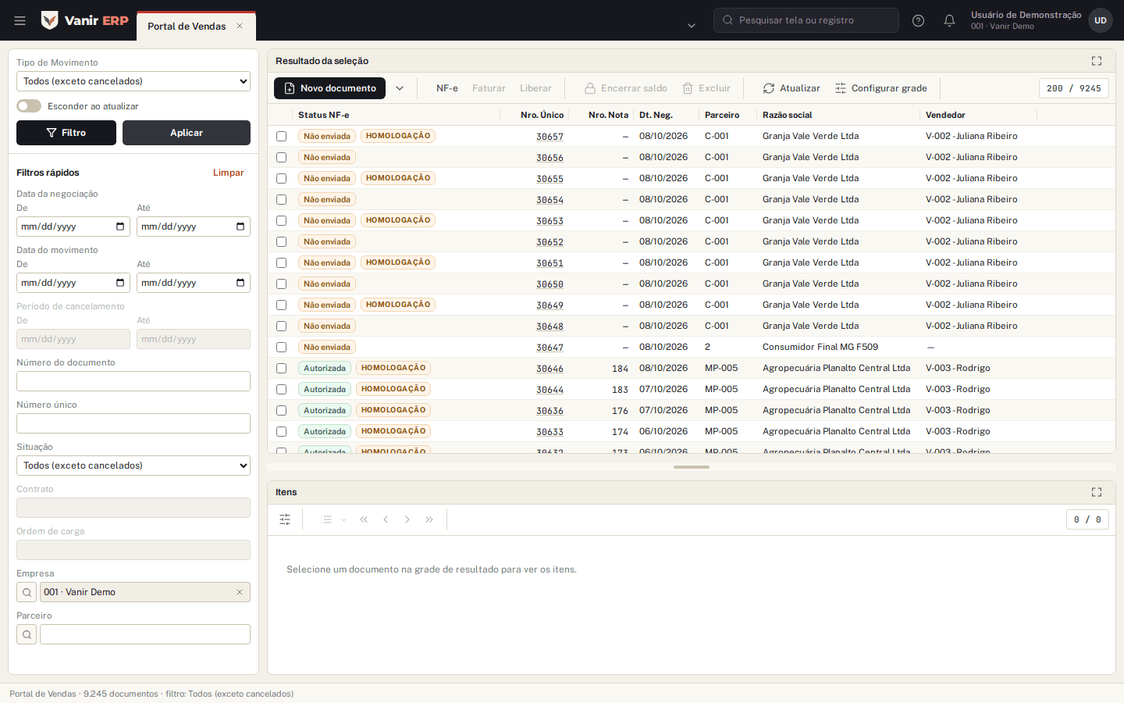Click the Parceiro search magnifier icon
Viewport: 1124px width, 703px height.
pyautogui.click(x=27, y=634)
